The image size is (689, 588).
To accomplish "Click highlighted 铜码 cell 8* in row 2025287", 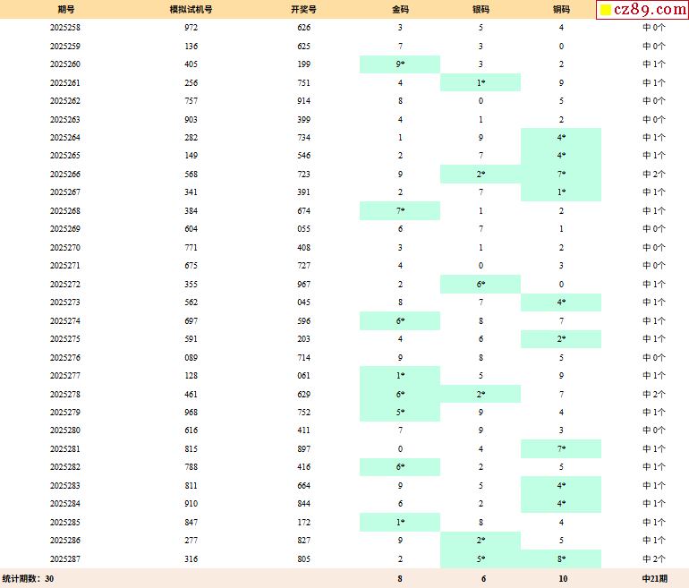I will tap(561, 558).
